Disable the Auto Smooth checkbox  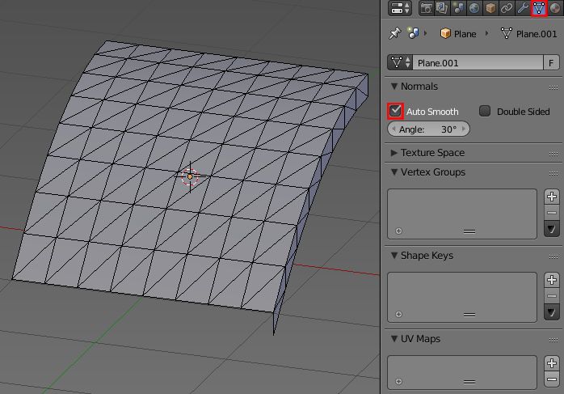(395, 111)
